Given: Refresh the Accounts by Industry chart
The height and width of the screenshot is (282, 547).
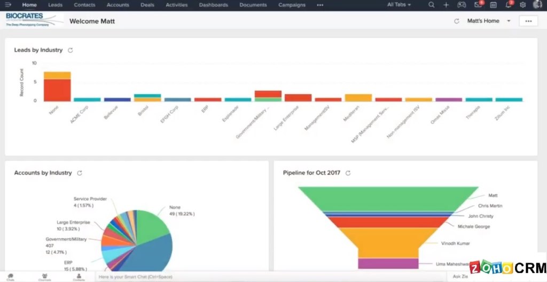Looking at the screenshot, I should [x=80, y=173].
